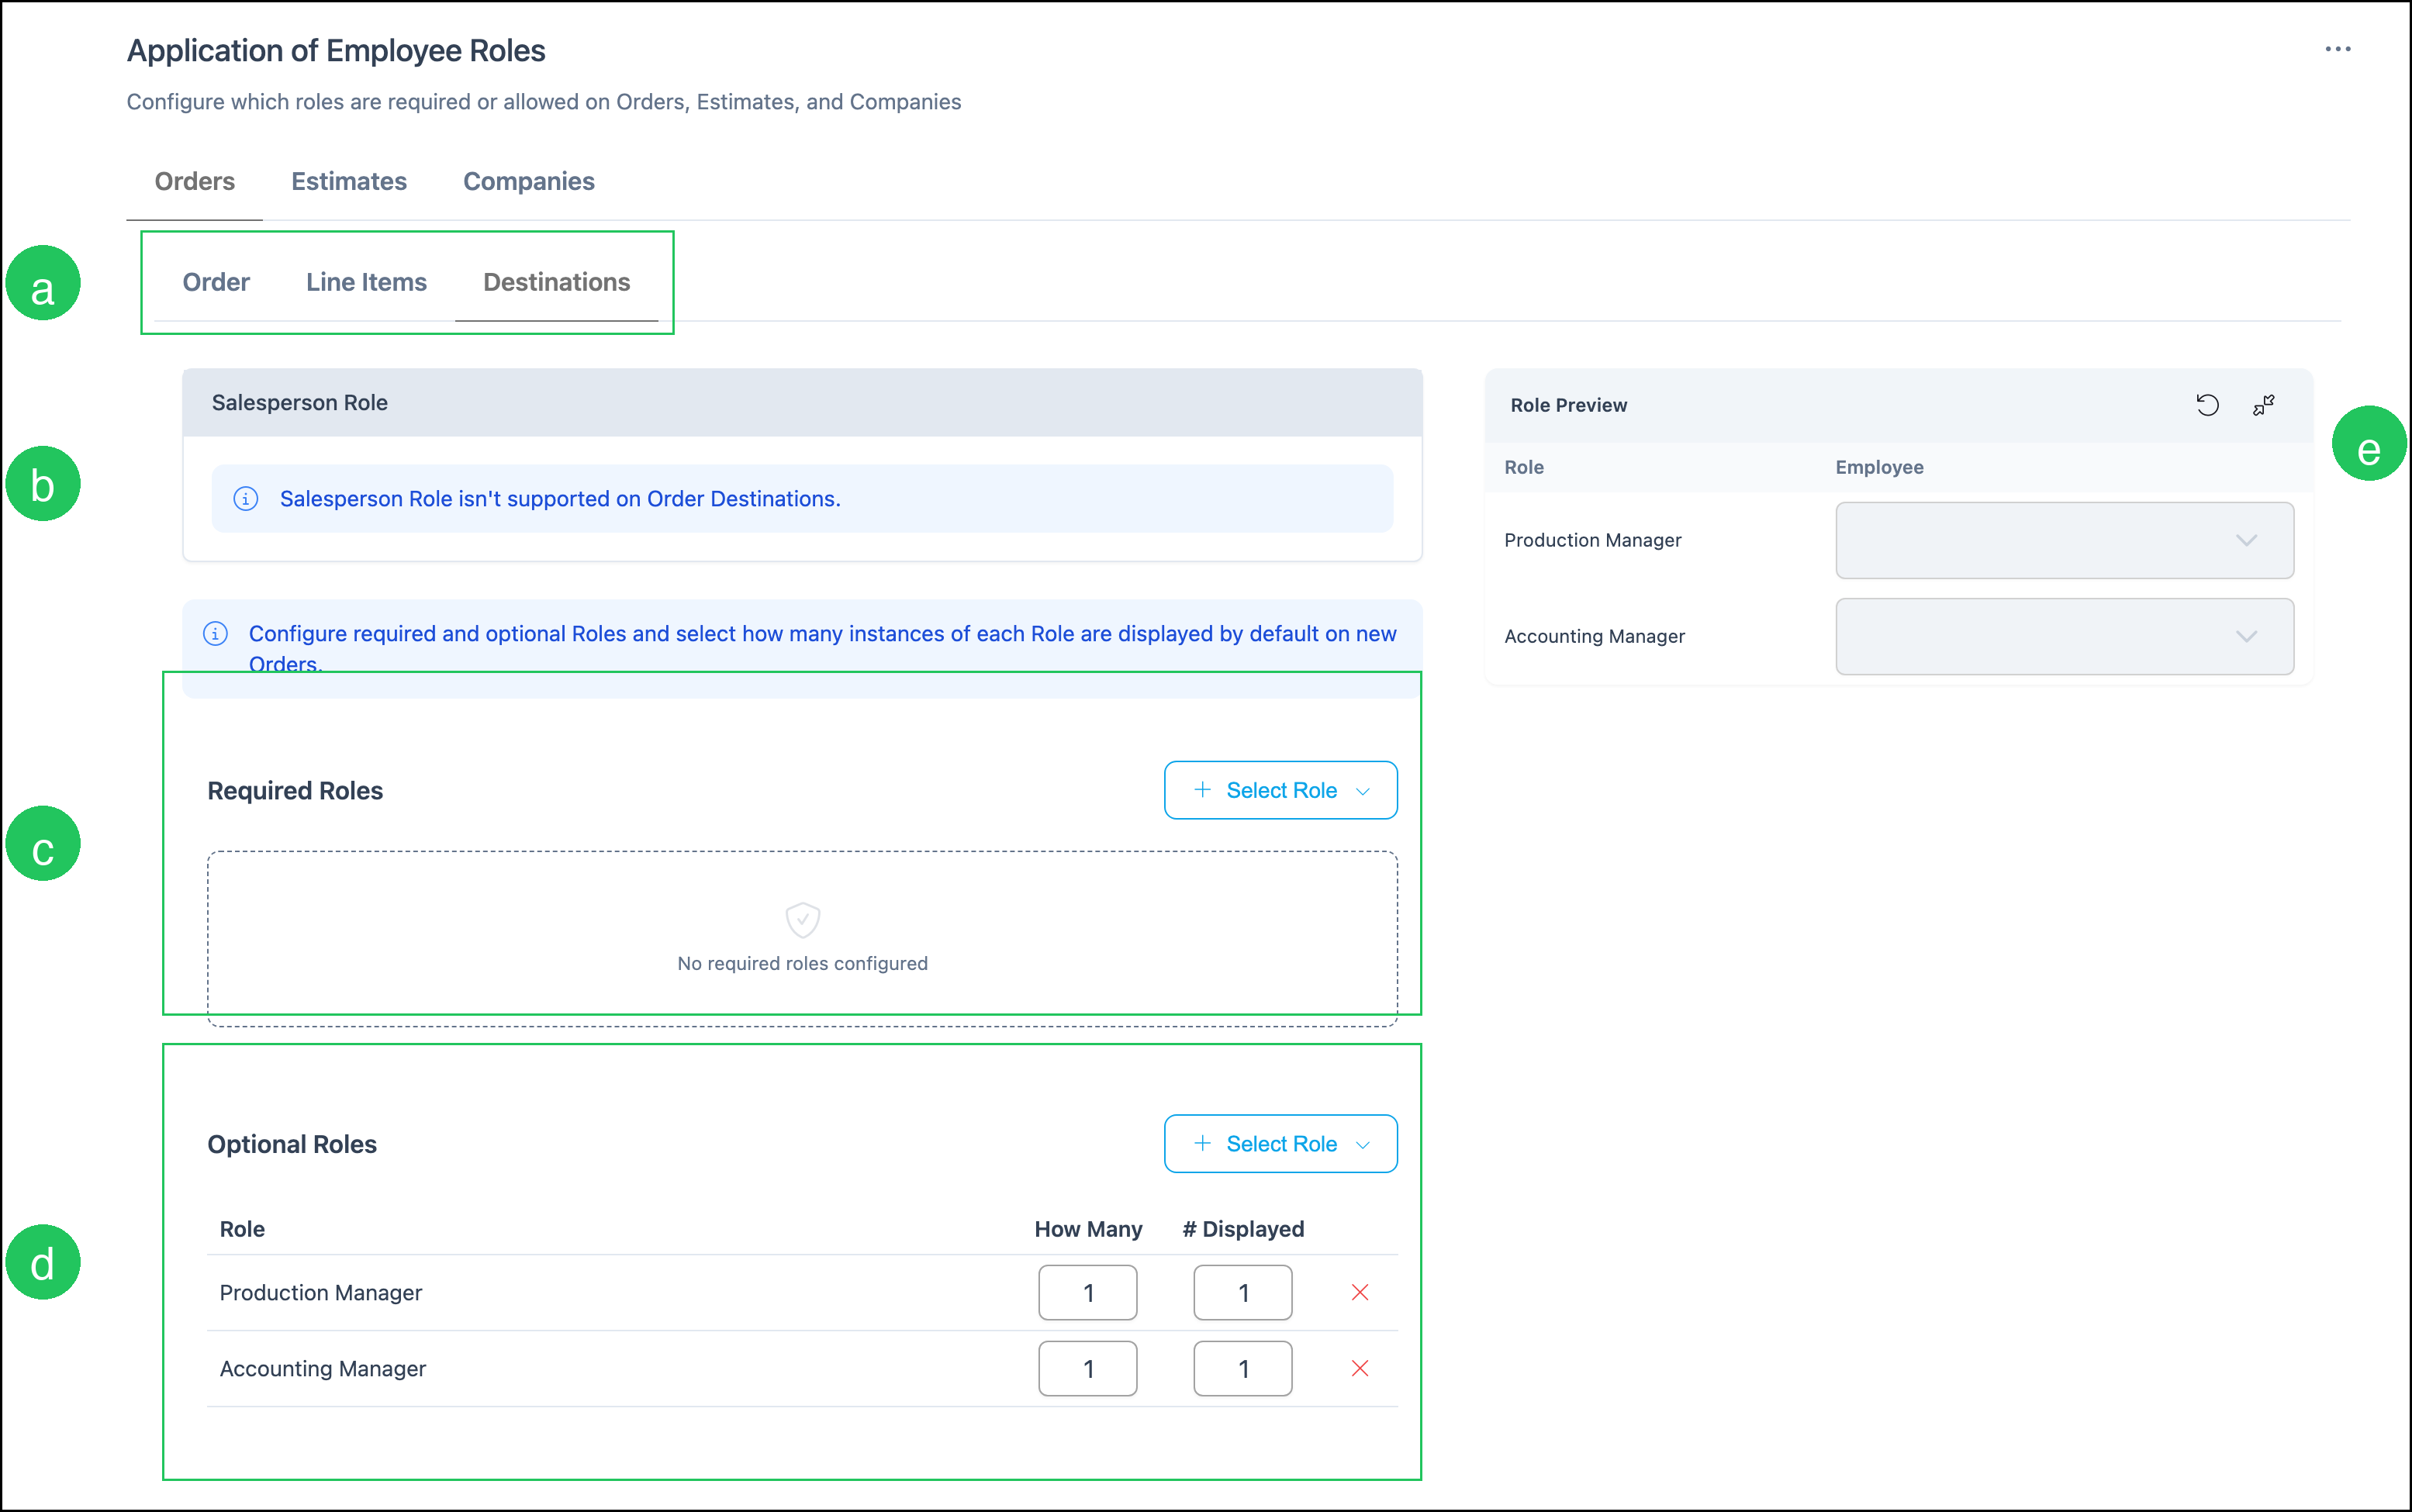Click info icon beside Salesperson Role message
This screenshot has width=2412, height=1512.
(x=246, y=499)
